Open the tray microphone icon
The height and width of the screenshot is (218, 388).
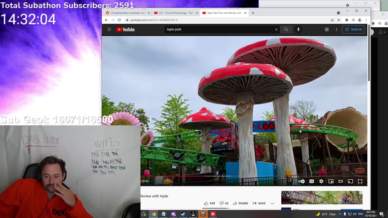[x=345, y=214]
